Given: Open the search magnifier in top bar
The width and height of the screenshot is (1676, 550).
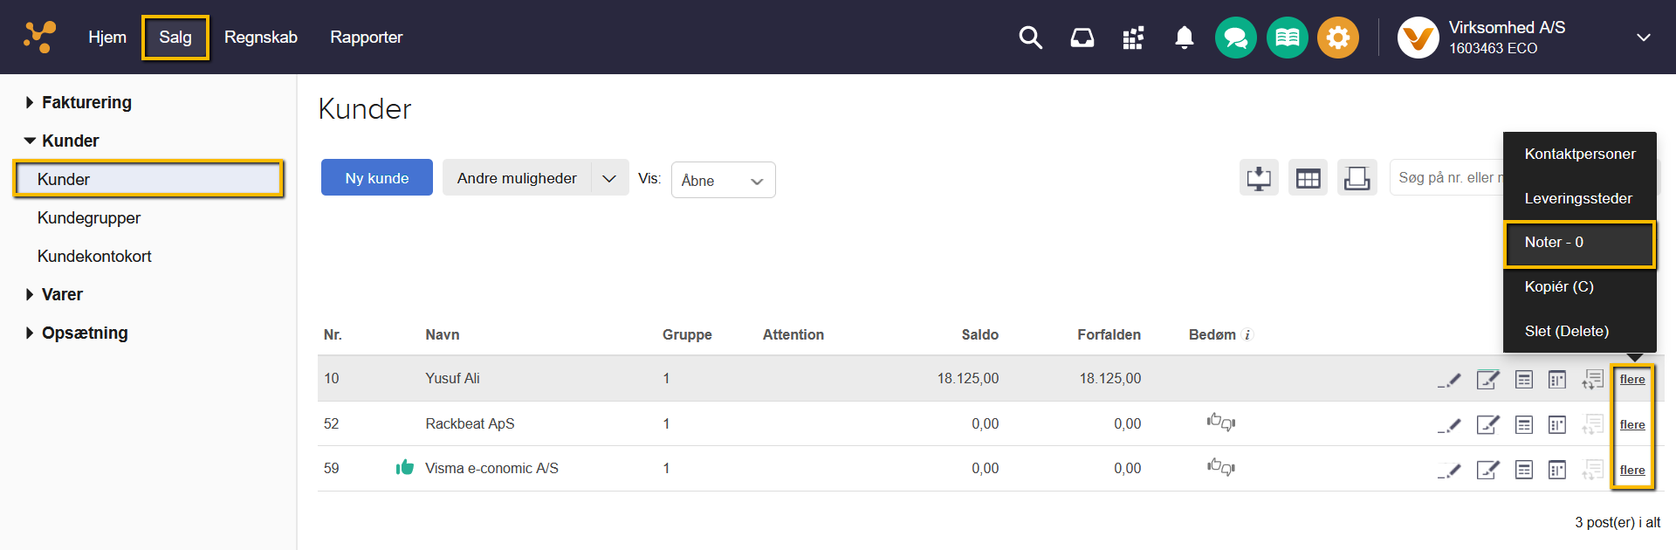Looking at the screenshot, I should [1030, 38].
